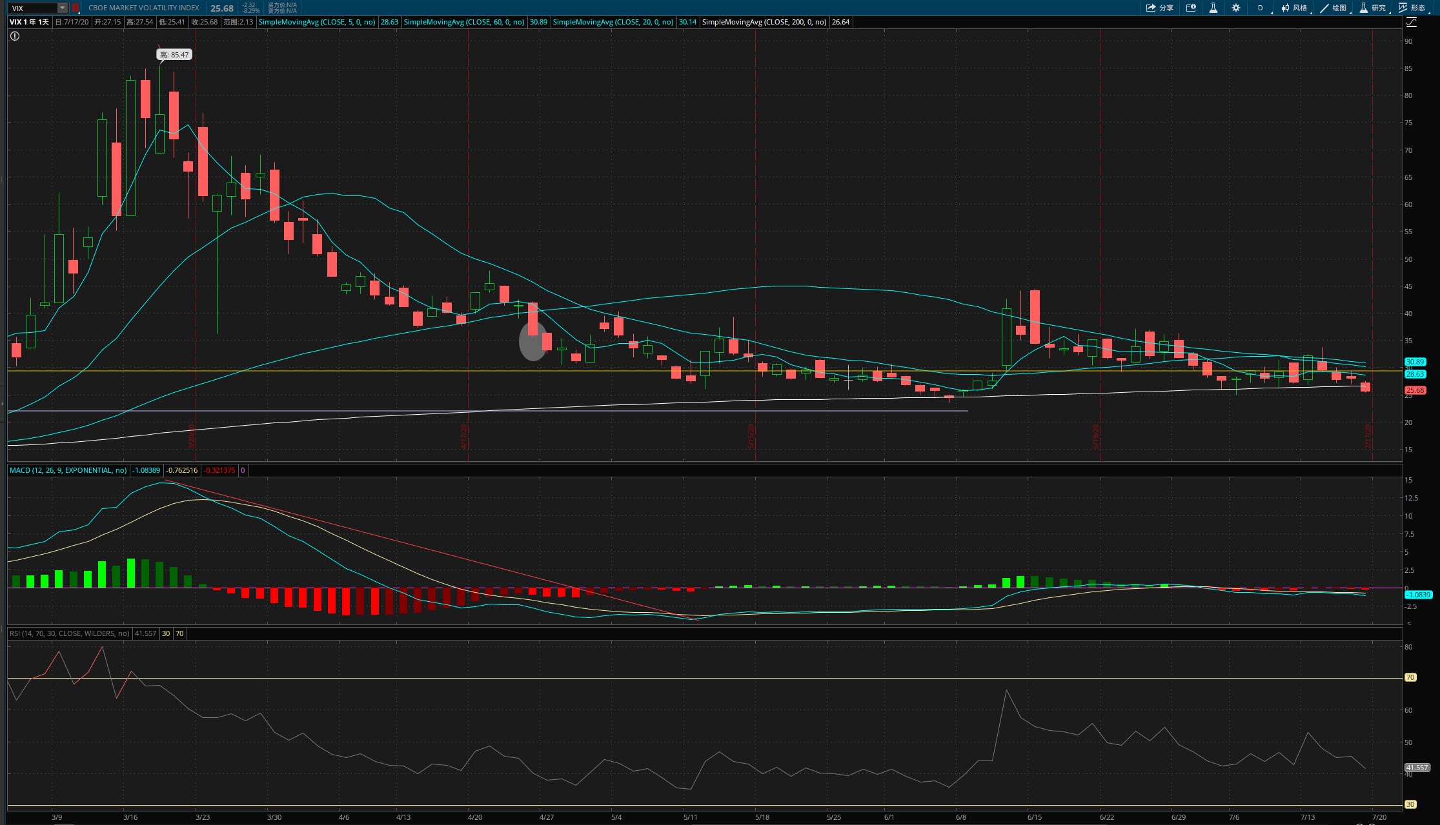Click the 25.68 last price axis label

coord(1415,390)
